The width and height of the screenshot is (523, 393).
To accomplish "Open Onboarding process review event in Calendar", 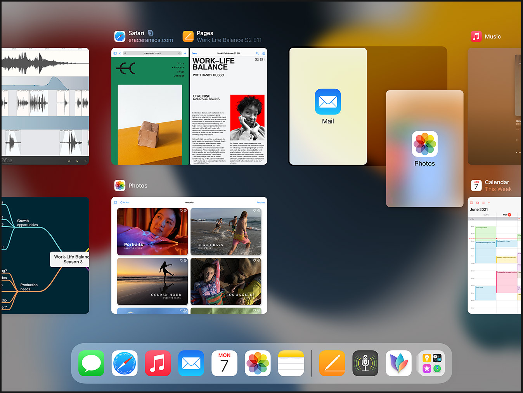I will (507, 282).
